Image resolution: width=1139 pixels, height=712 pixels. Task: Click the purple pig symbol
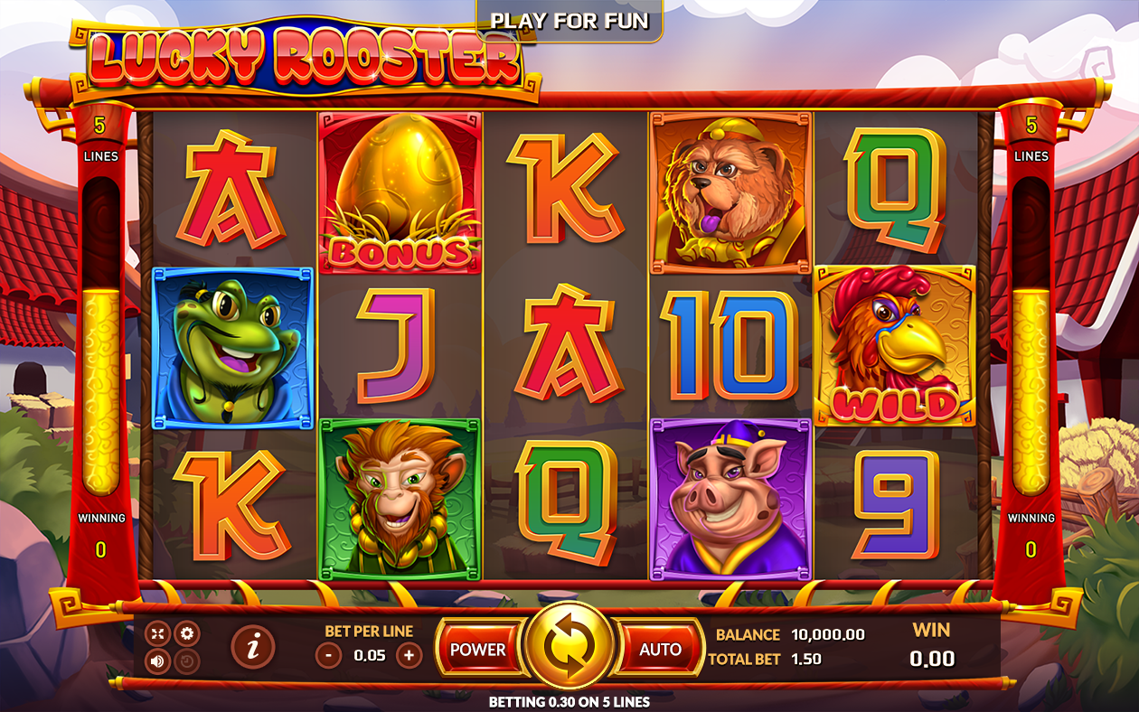pos(730,499)
